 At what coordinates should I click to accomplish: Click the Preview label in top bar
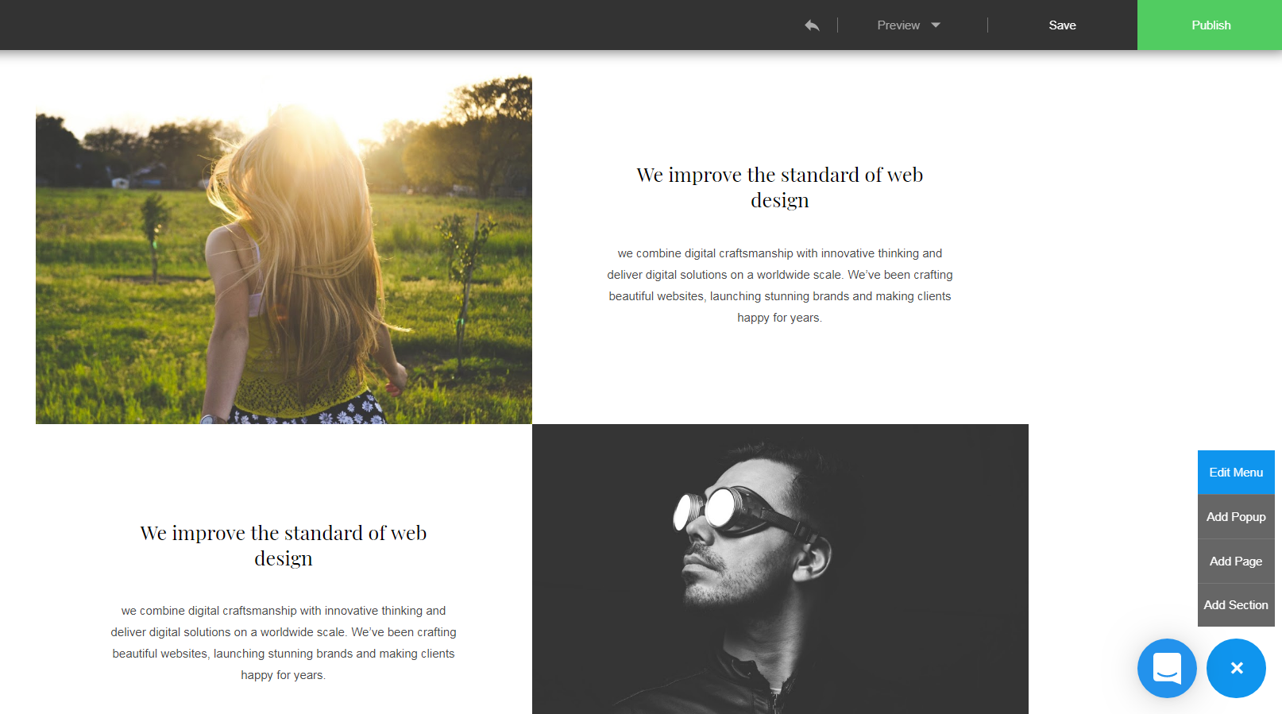point(898,25)
